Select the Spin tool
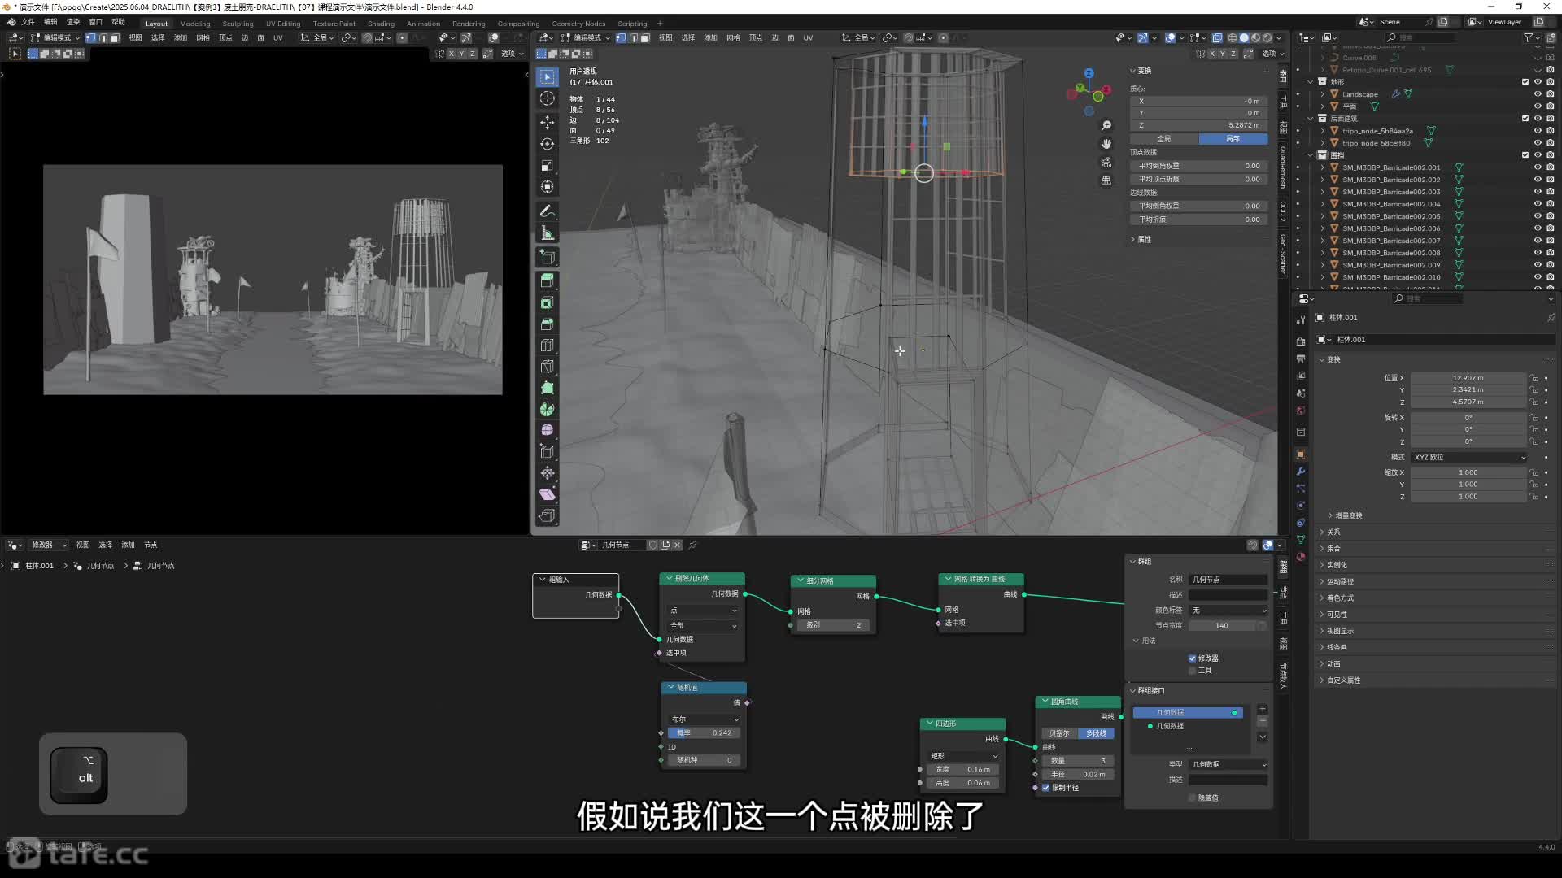The height and width of the screenshot is (878, 1562). [548, 409]
